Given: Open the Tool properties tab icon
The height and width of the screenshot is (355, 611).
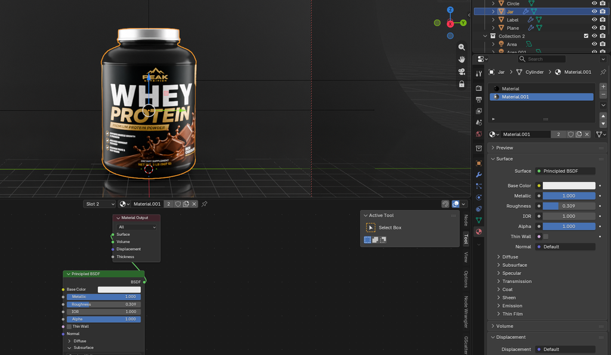Looking at the screenshot, I should 479,73.
